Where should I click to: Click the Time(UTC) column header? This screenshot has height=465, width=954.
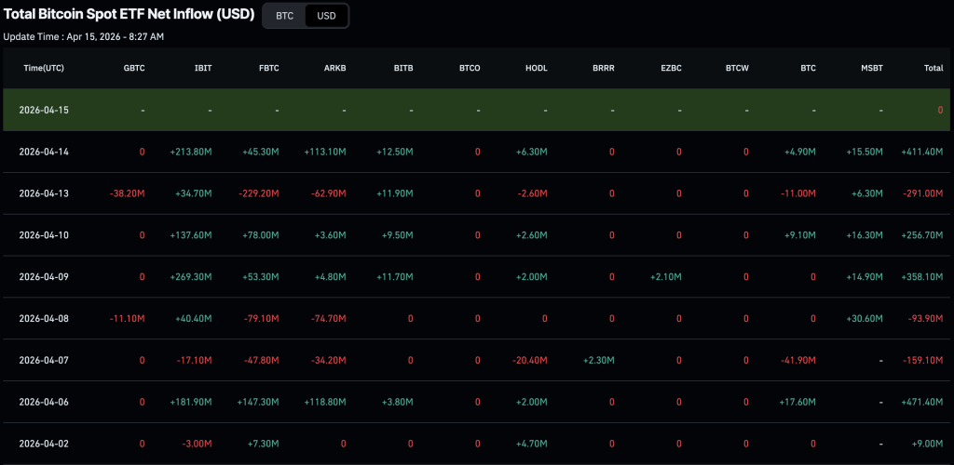click(44, 68)
